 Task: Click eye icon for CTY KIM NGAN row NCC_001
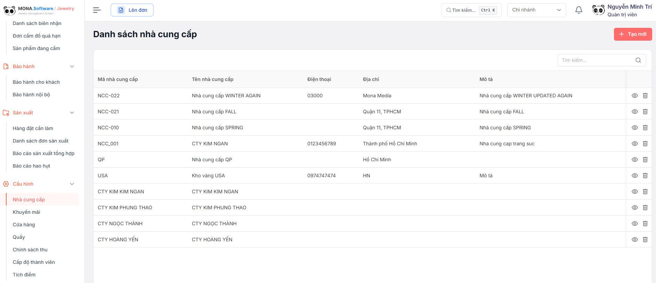(634, 144)
